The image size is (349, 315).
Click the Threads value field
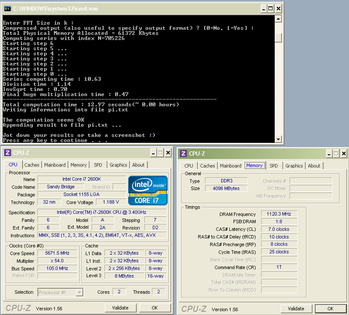[x=159, y=292]
